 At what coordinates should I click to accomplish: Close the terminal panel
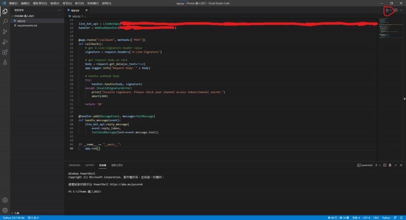(x=401, y=165)
